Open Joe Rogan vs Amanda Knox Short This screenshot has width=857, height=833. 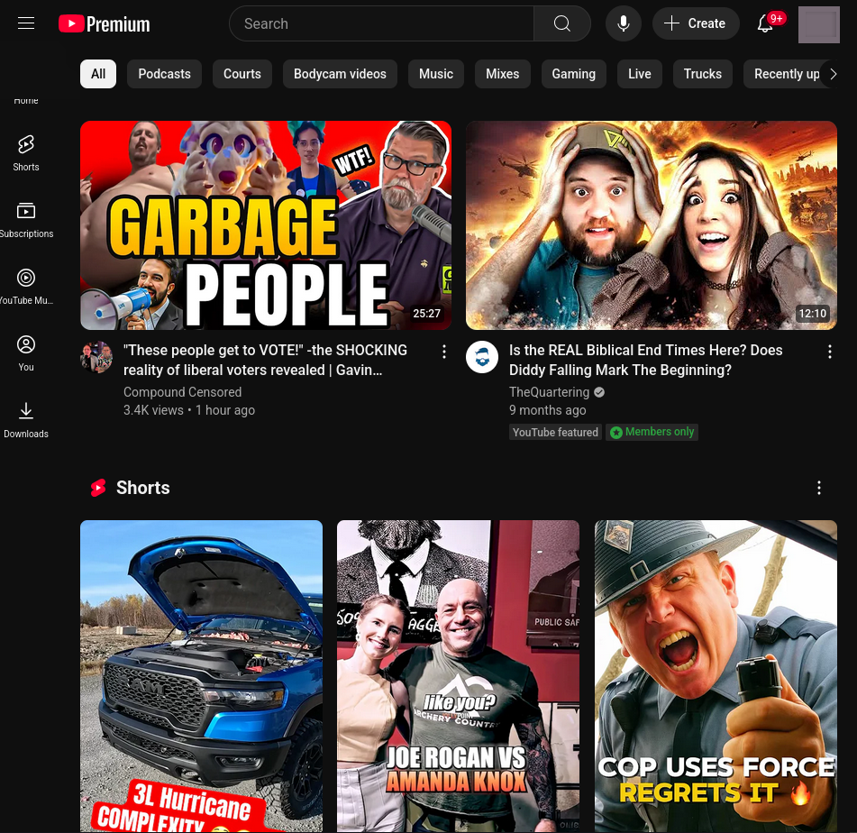[x=458, y=676]
